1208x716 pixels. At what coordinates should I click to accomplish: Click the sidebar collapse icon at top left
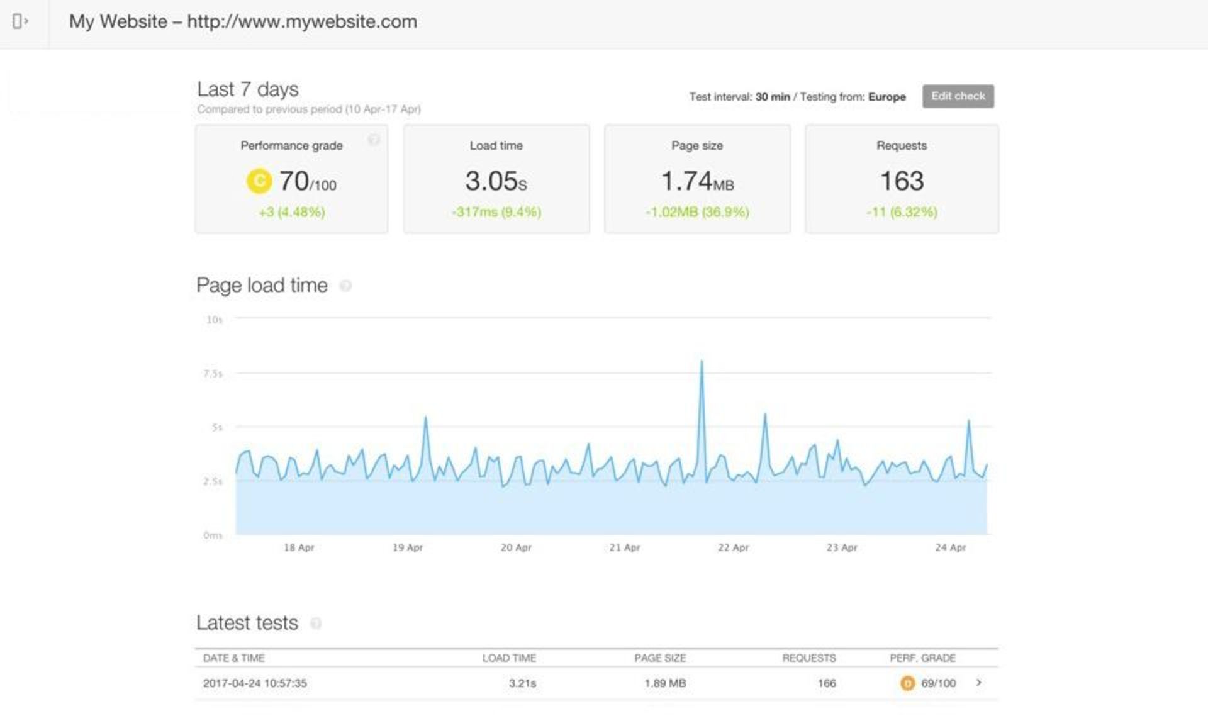(20, 21)
